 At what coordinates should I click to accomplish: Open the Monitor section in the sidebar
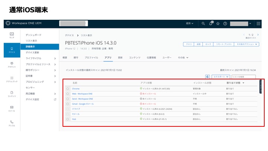click(x=12, y=35)
